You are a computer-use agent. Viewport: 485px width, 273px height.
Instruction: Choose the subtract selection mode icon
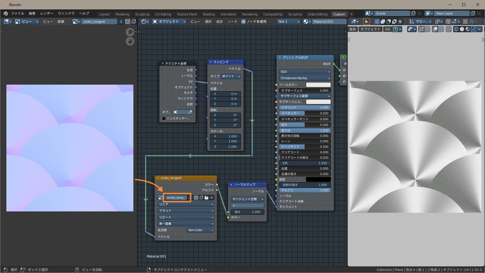click(x=389, y=22)
